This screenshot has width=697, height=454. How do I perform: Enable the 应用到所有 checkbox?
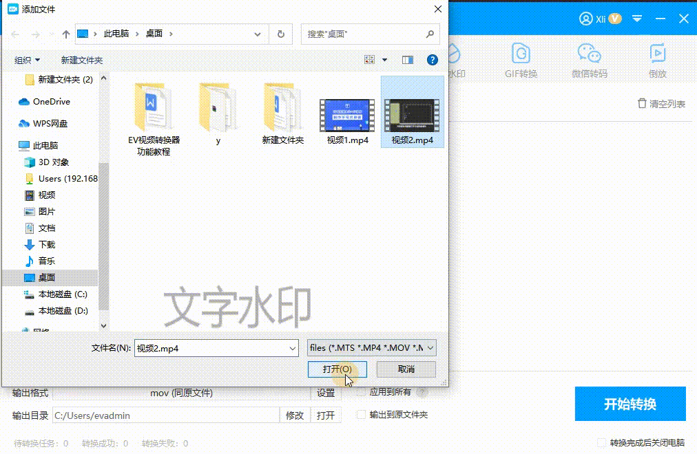(x=362, y=392)
